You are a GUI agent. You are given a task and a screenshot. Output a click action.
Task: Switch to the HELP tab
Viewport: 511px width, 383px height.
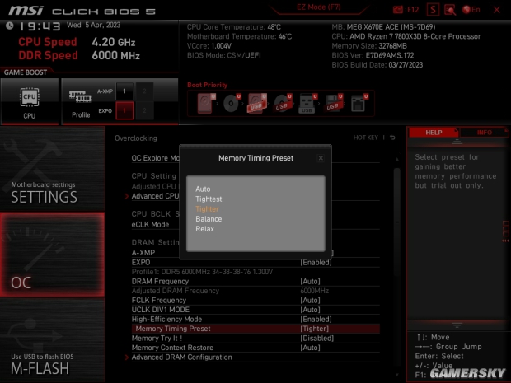pos(434,133)
